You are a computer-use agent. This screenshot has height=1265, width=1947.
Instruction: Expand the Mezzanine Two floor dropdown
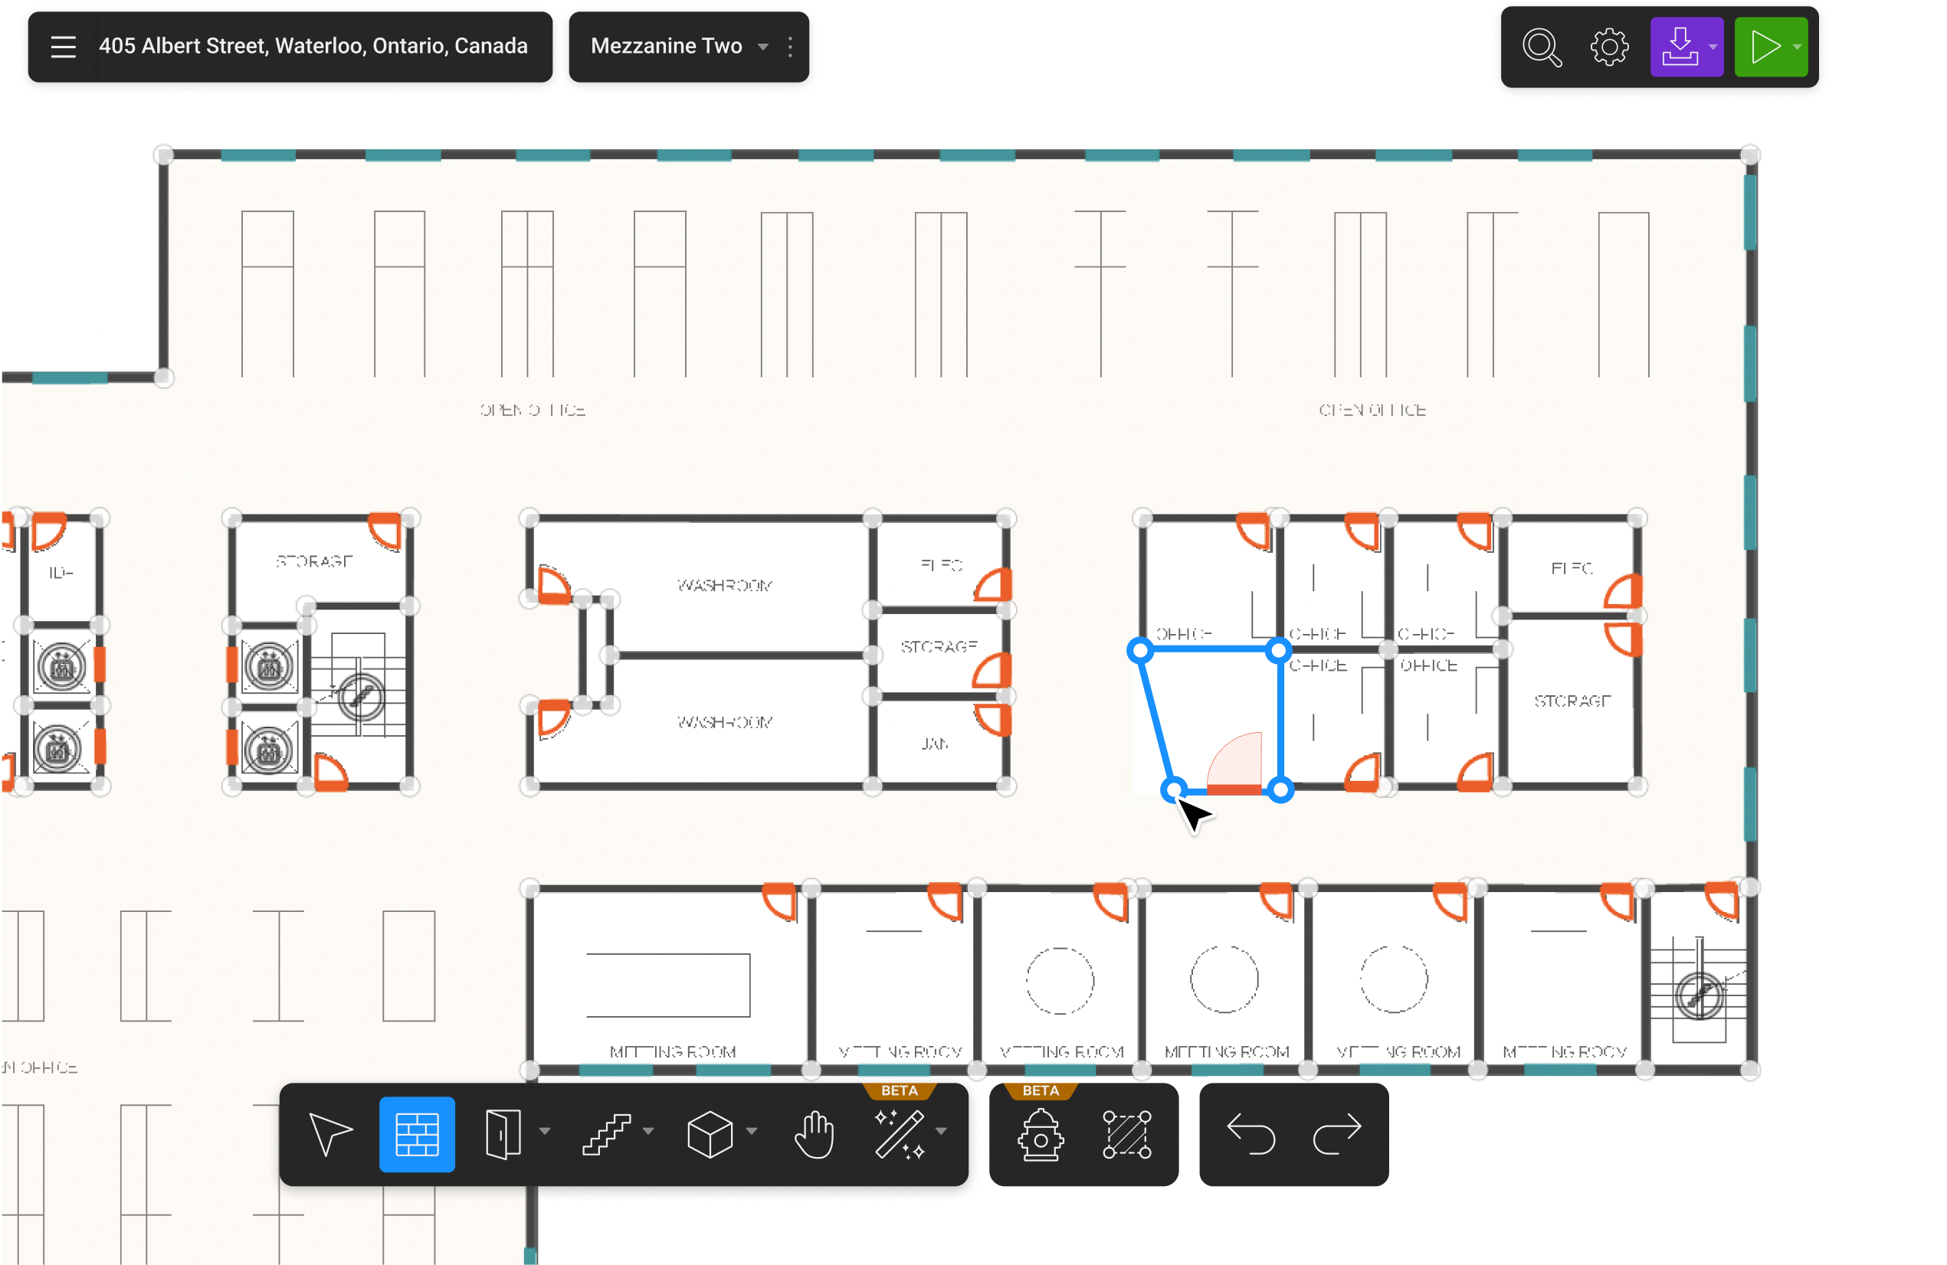(x=762, y=47)
